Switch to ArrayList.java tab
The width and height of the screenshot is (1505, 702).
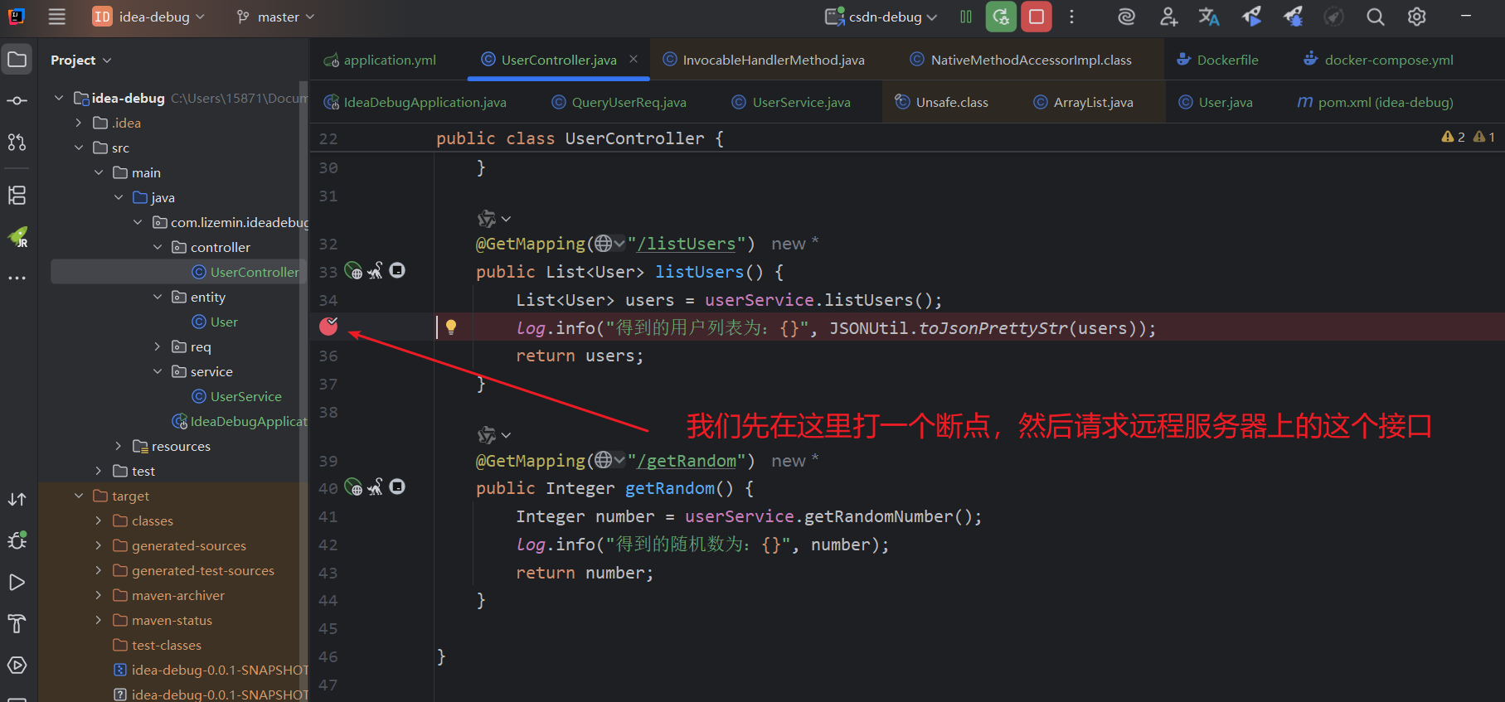pyautogui.click(x=1083, y=102)
